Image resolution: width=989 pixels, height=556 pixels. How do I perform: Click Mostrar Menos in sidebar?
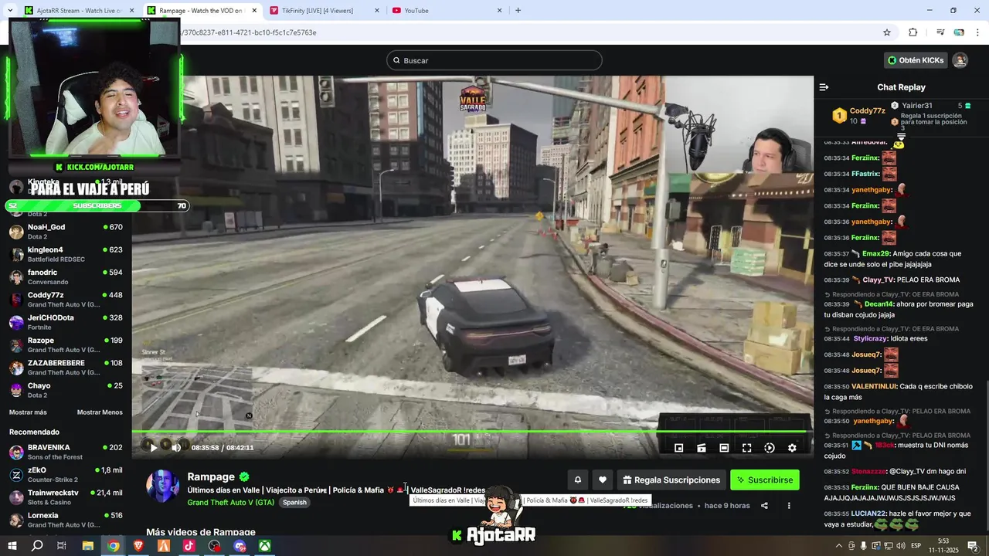100,412
